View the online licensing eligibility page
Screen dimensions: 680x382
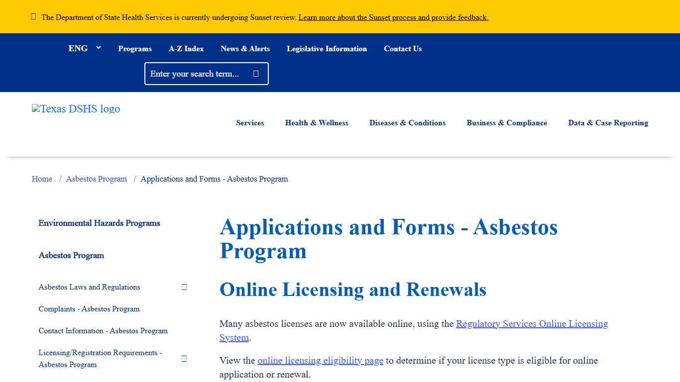coord(320,360)
